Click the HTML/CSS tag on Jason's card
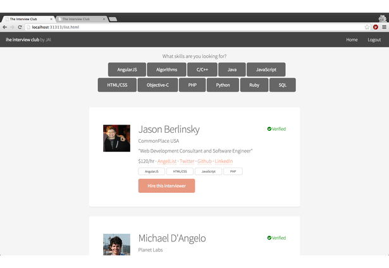The image size is (389, 268). pyautogui.click(x=180, y=171)
